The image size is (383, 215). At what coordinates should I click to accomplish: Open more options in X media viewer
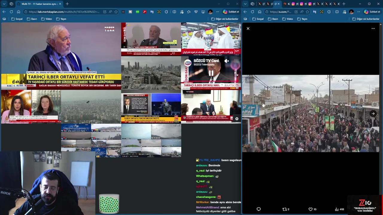point(373,28)
